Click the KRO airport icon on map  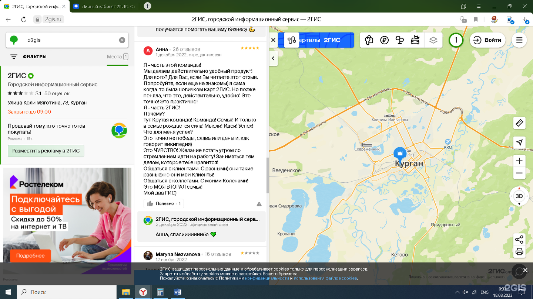pyautogui.click(x=448, y=142)
